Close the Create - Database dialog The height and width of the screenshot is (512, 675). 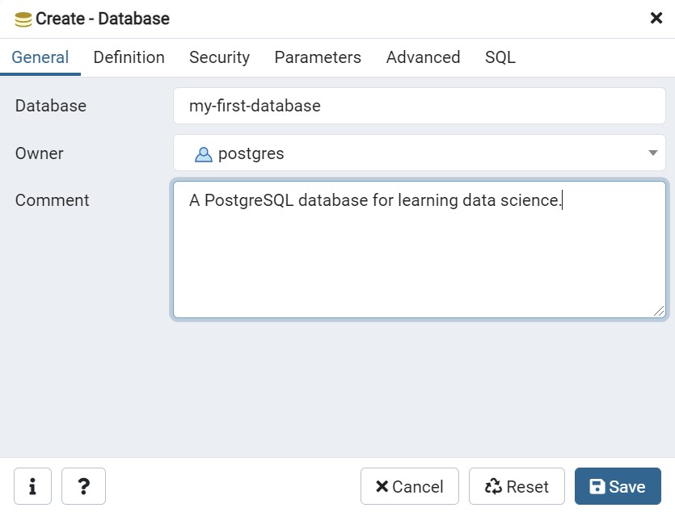(656, 19)
